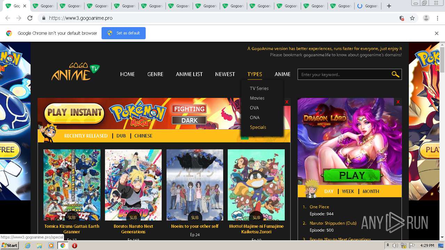The height and width of the screenshot is (250, 445).
Task: Click the taskbar clock showing 4:29 PM
Action: 427,245
